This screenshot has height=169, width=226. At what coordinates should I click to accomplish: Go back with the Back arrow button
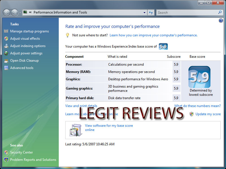(6, 12)
